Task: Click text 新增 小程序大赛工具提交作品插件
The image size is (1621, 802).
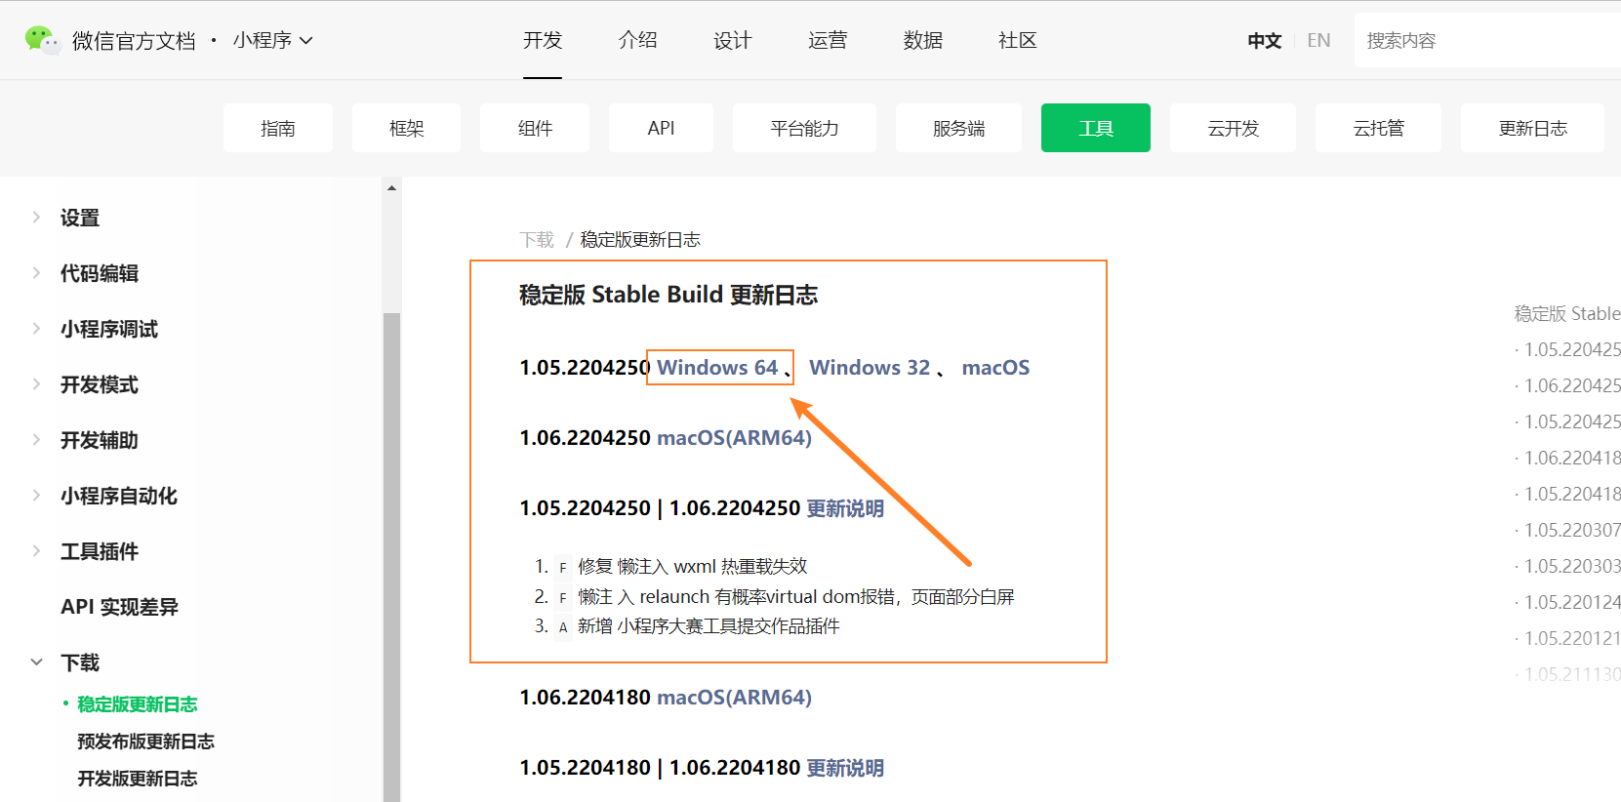Action: coord(709,626)
